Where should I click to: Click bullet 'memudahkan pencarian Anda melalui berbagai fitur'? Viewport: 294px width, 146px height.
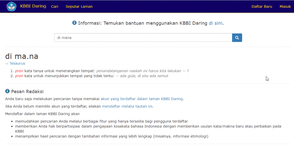[102, 121]
